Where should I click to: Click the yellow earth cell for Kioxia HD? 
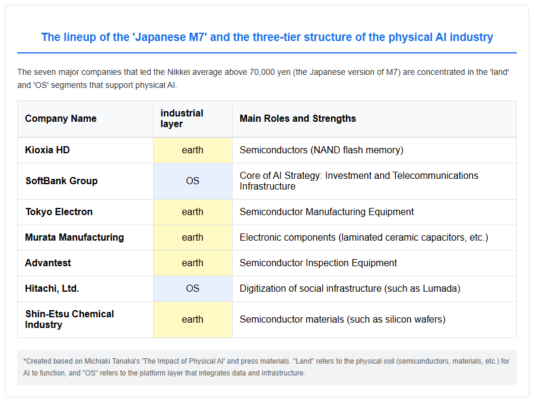(x=193, y=150)
